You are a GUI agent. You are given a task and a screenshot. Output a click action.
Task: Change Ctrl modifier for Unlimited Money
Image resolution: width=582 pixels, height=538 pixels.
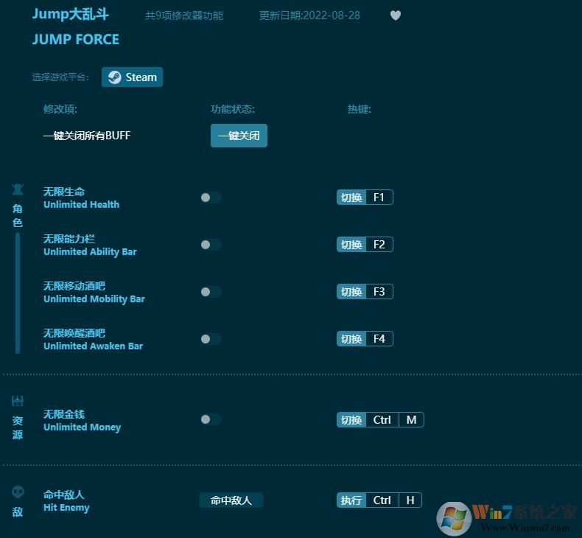pyautogui.click(x=382, y=420)
